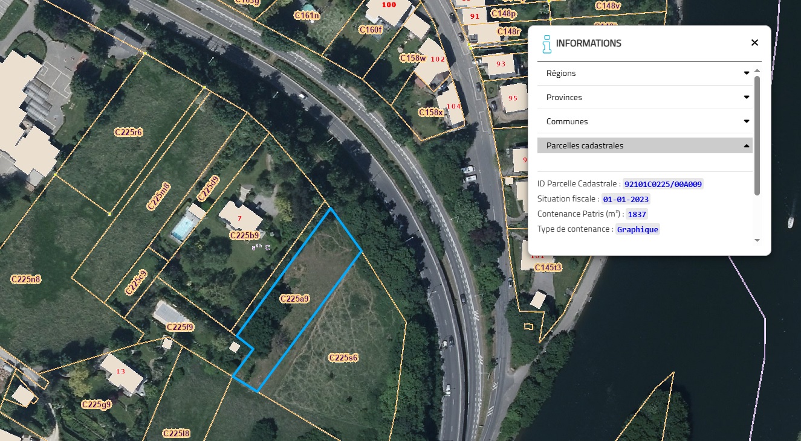801x441 pixels.
Task: Click house number 13 building
Action: (x=121, y=372)
